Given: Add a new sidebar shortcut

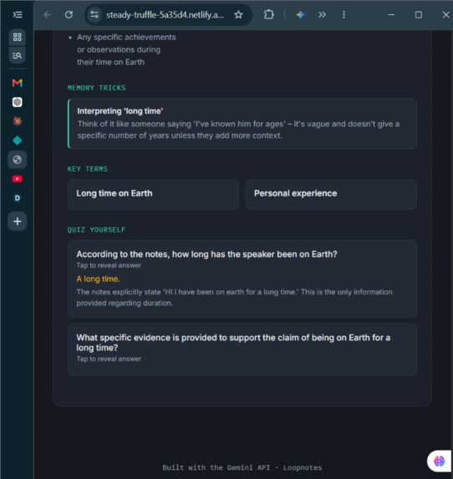Looking at the screenshot, I should [x=18, y=222].
